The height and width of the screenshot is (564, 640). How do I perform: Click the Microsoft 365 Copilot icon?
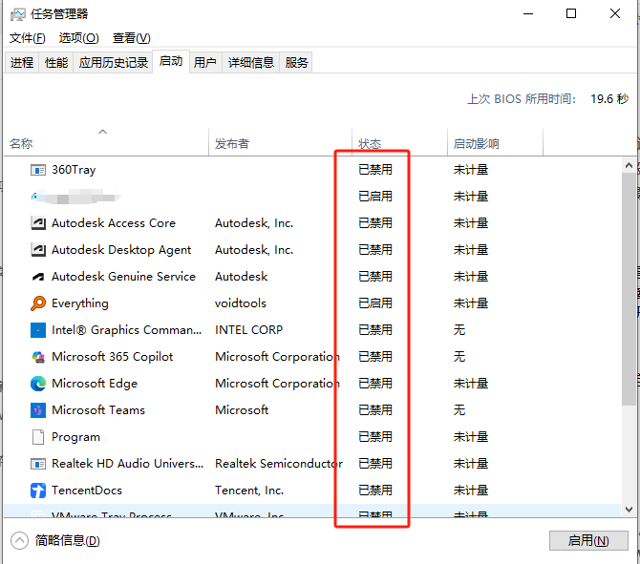pyautogui.click(x=38, y=357)
